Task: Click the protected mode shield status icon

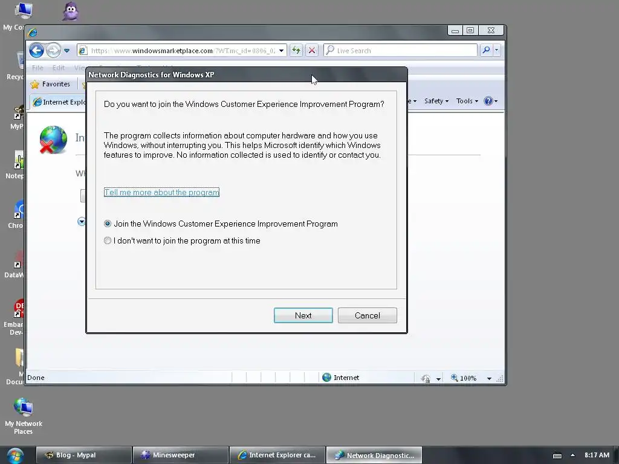Action: (426, 378)
